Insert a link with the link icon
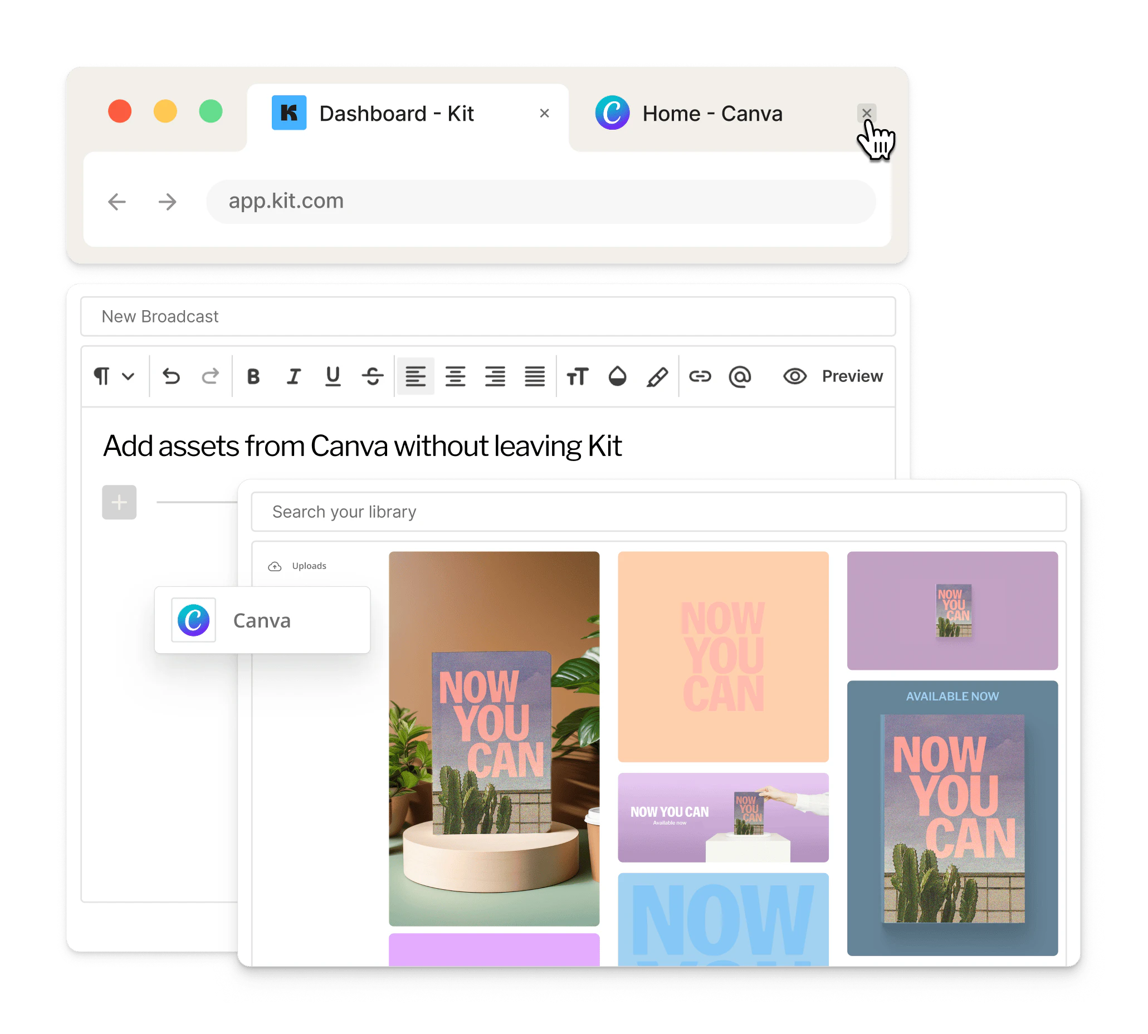This screenshot has height=1034, width=1148. (701, 375)
